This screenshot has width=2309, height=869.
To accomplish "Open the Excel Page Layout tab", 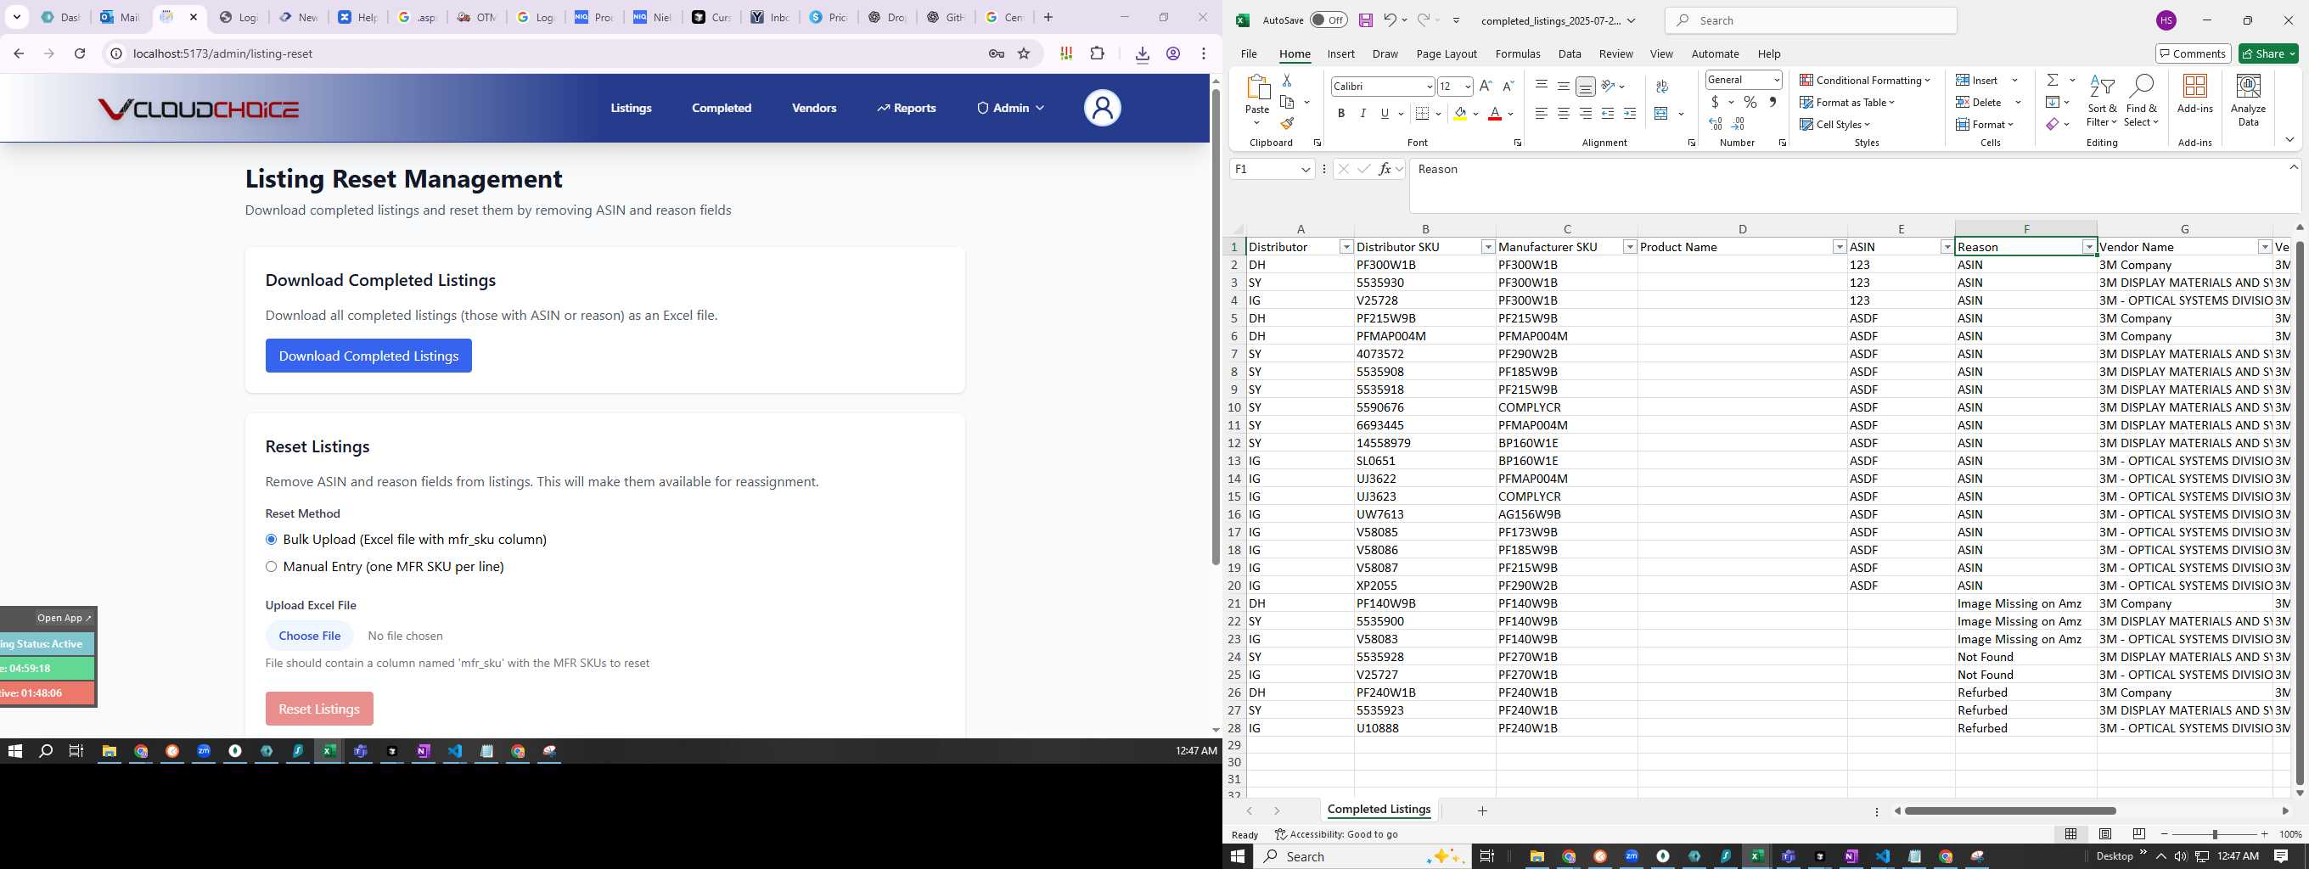I will click(x=1446, y=53).
